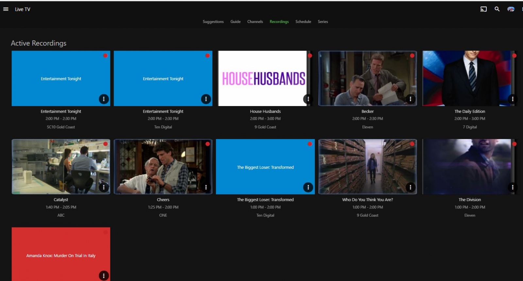523x281 pixels.
Task: Expand options on The Daily Edition card
Action: tap(512, 99)
